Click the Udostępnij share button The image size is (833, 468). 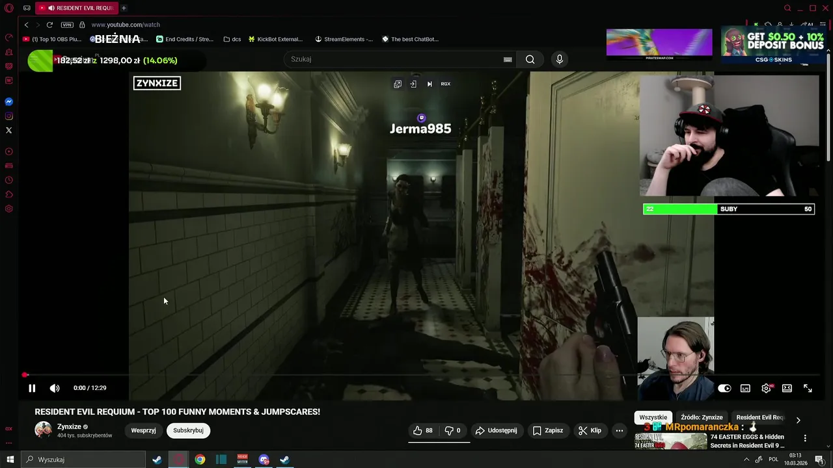tap(497, 430)
